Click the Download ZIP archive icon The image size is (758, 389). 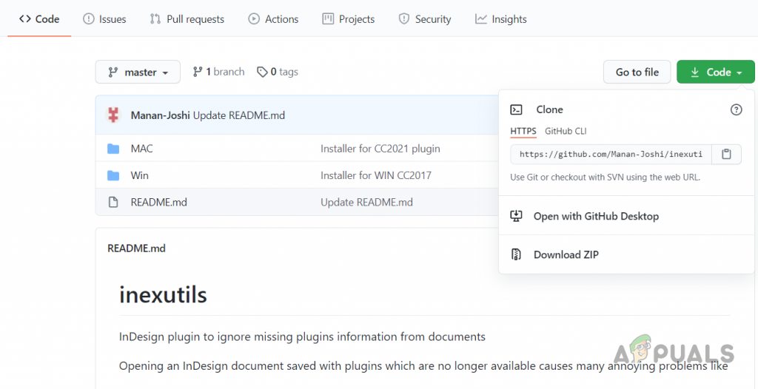[517, 254]
